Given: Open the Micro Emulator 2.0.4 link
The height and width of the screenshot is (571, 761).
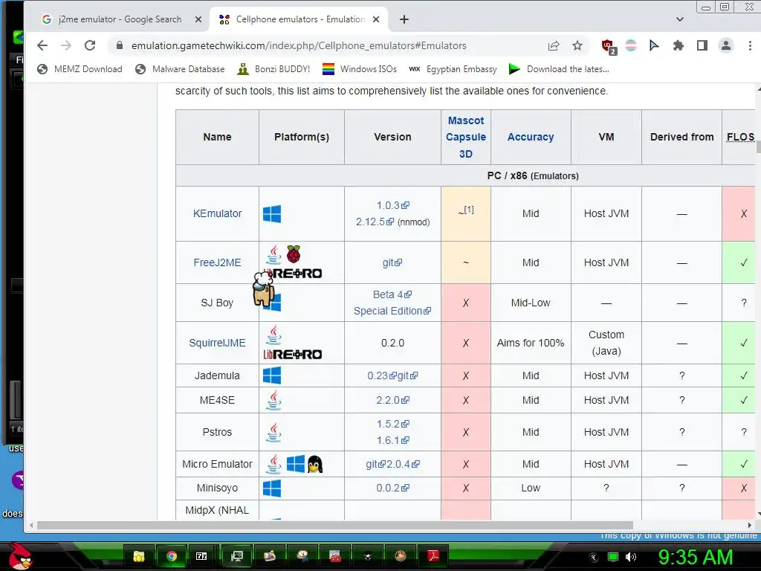Looking at the screenshot, I should tap(403, 464).
